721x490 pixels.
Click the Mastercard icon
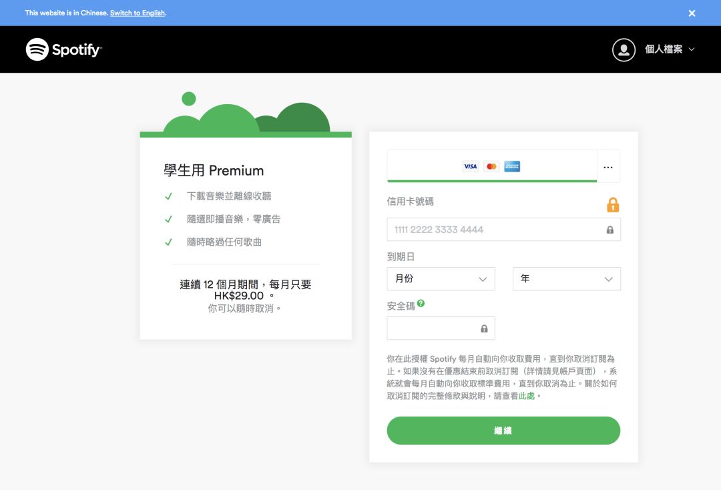point(491,166)
